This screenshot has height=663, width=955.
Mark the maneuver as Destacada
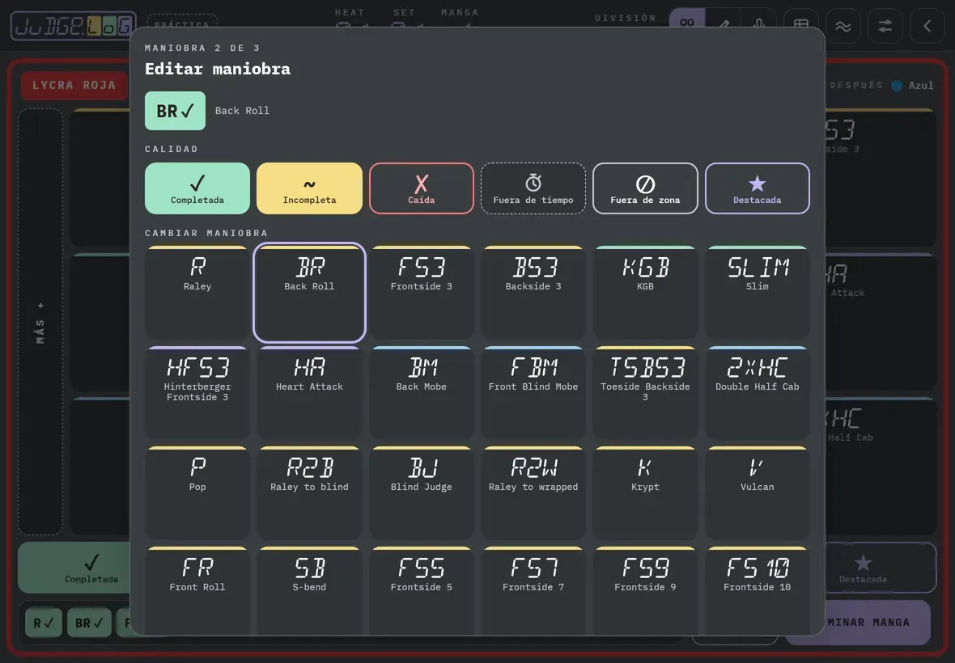tap(757, 188)
